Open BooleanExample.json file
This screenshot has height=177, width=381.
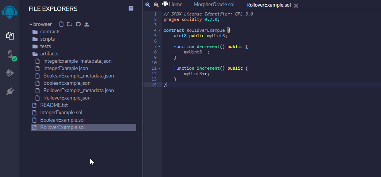[63, 83]
